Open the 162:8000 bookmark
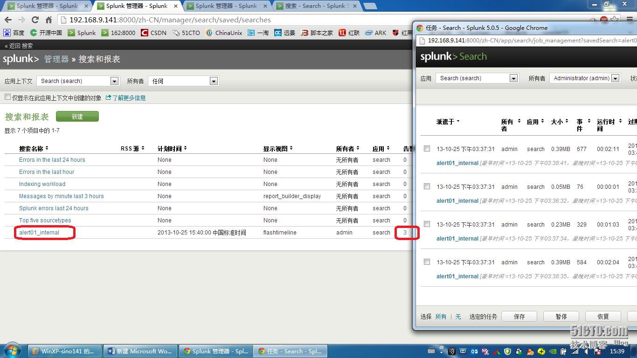637x358 pixels. [x=118, y=33]
